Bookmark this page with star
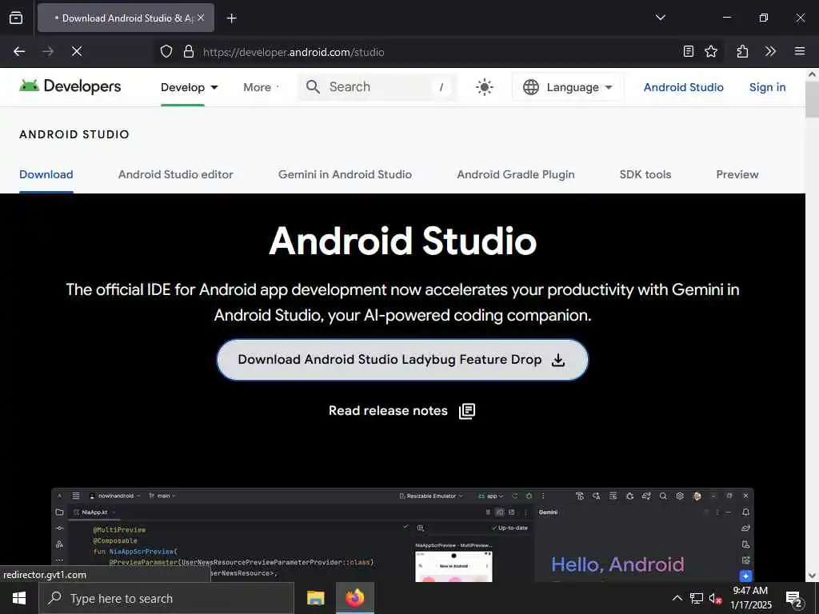This screenshot has width=819, height=614. 711,51
